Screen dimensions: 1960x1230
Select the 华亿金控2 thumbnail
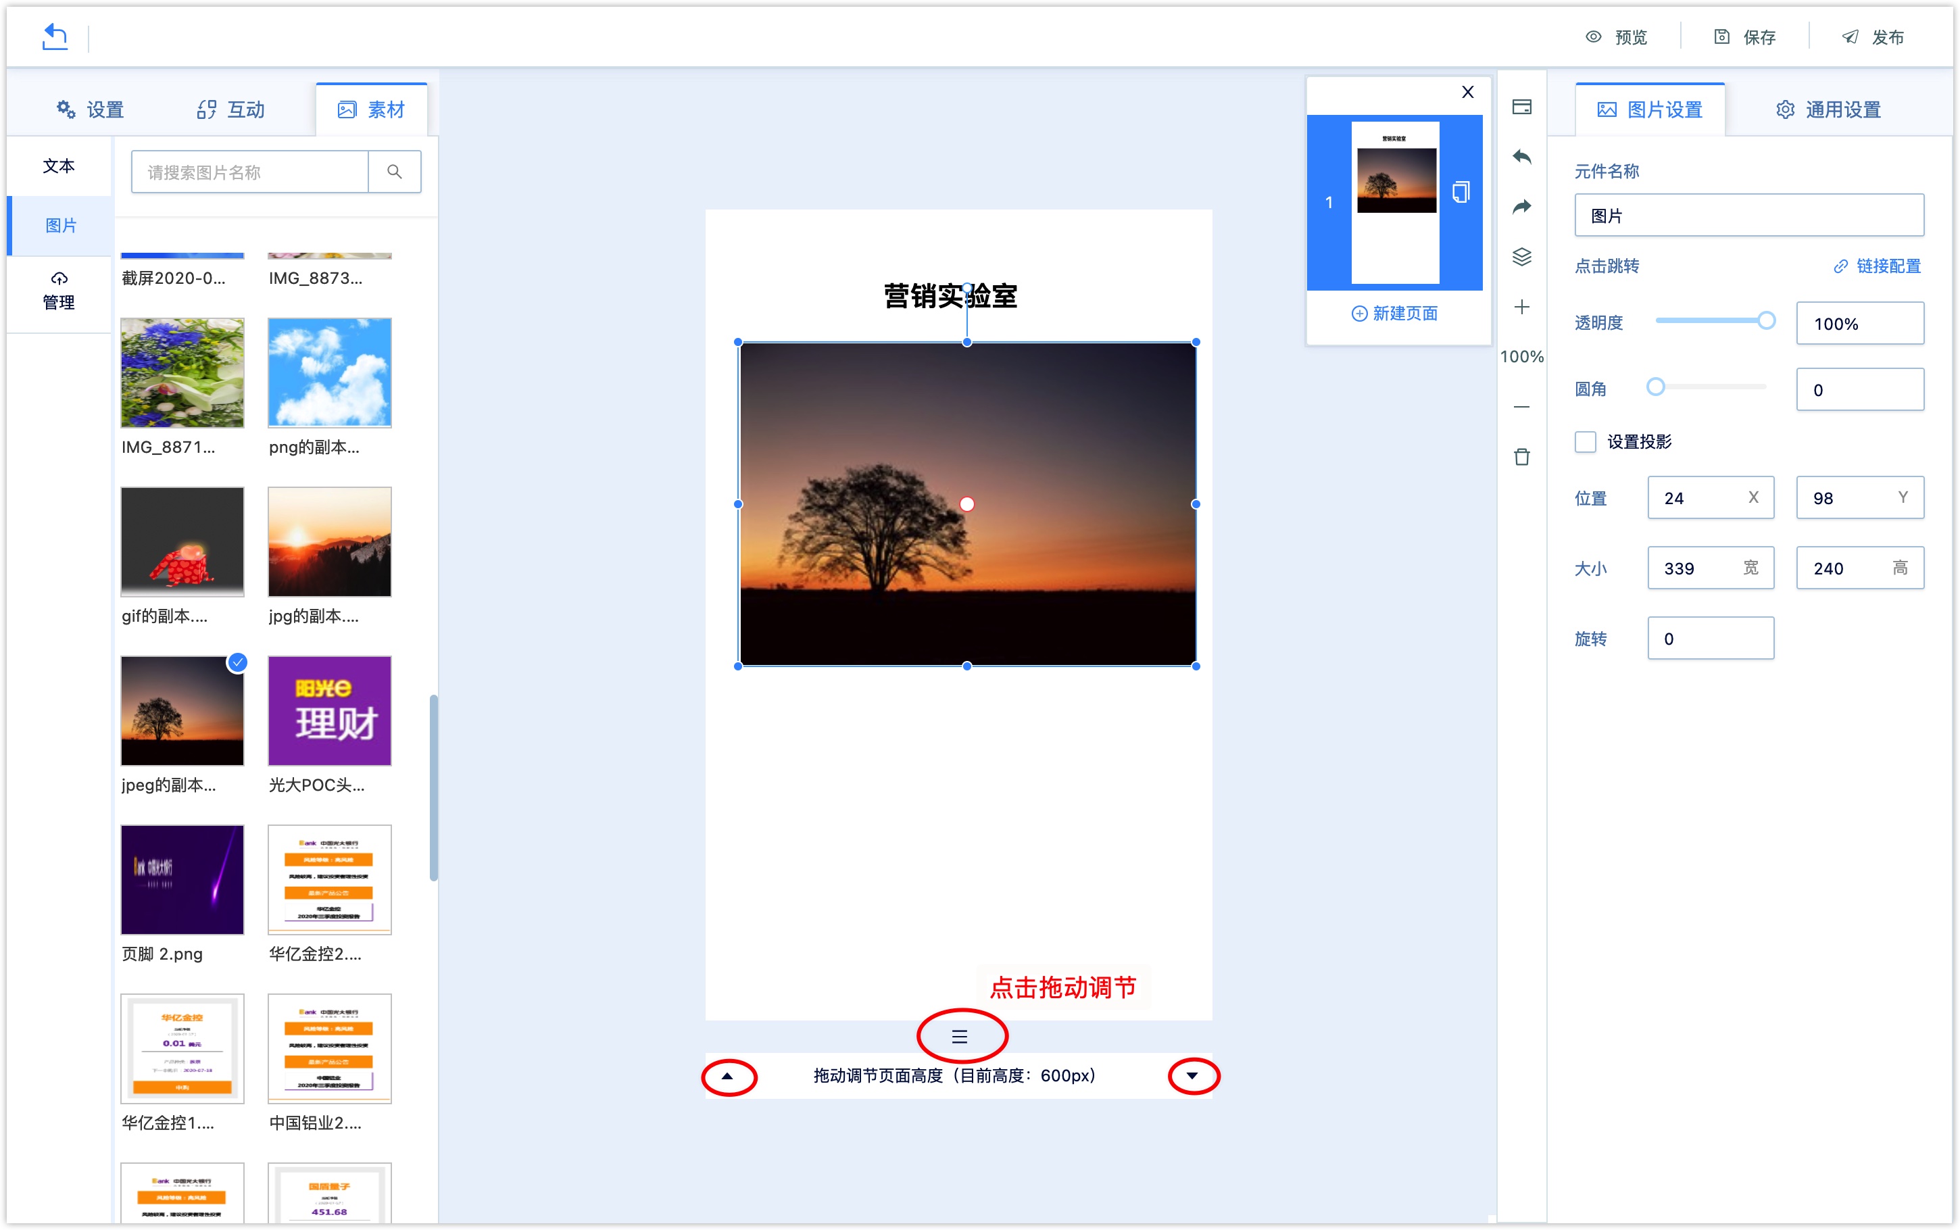tap(329, 879)
